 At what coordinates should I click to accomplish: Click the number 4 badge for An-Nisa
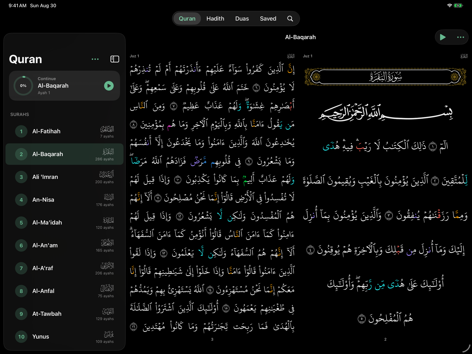pyautogui.click(x=21, y=200)
